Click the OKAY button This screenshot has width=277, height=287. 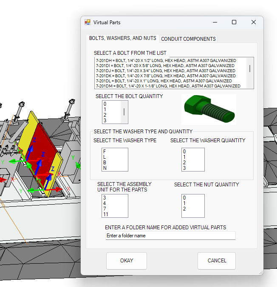(127, 261)
